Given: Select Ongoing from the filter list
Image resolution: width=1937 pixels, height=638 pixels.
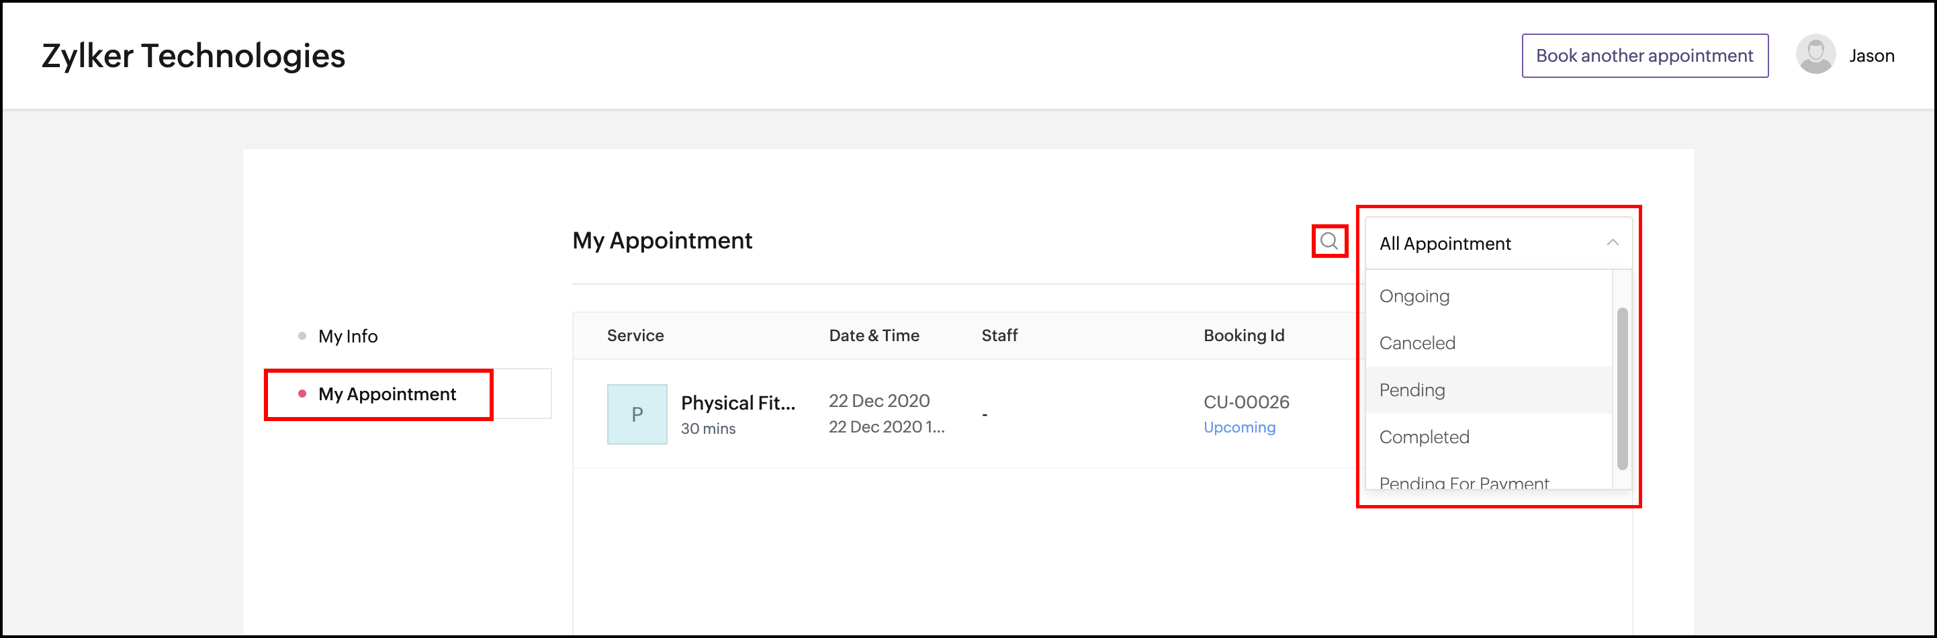Looking at the screenshot, I should point(1414,296).
